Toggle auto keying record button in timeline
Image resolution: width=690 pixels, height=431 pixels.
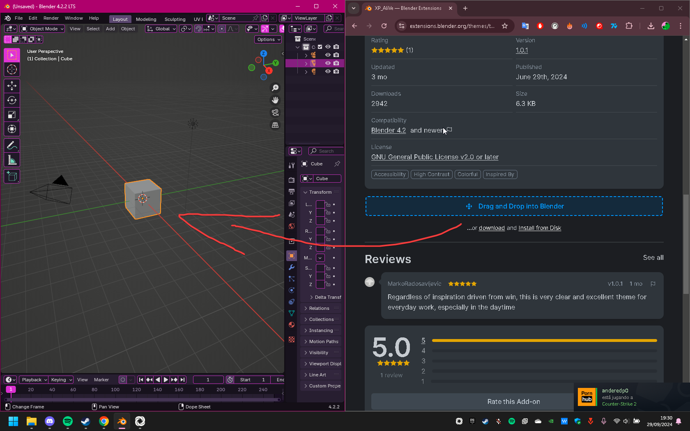point(122,380)
